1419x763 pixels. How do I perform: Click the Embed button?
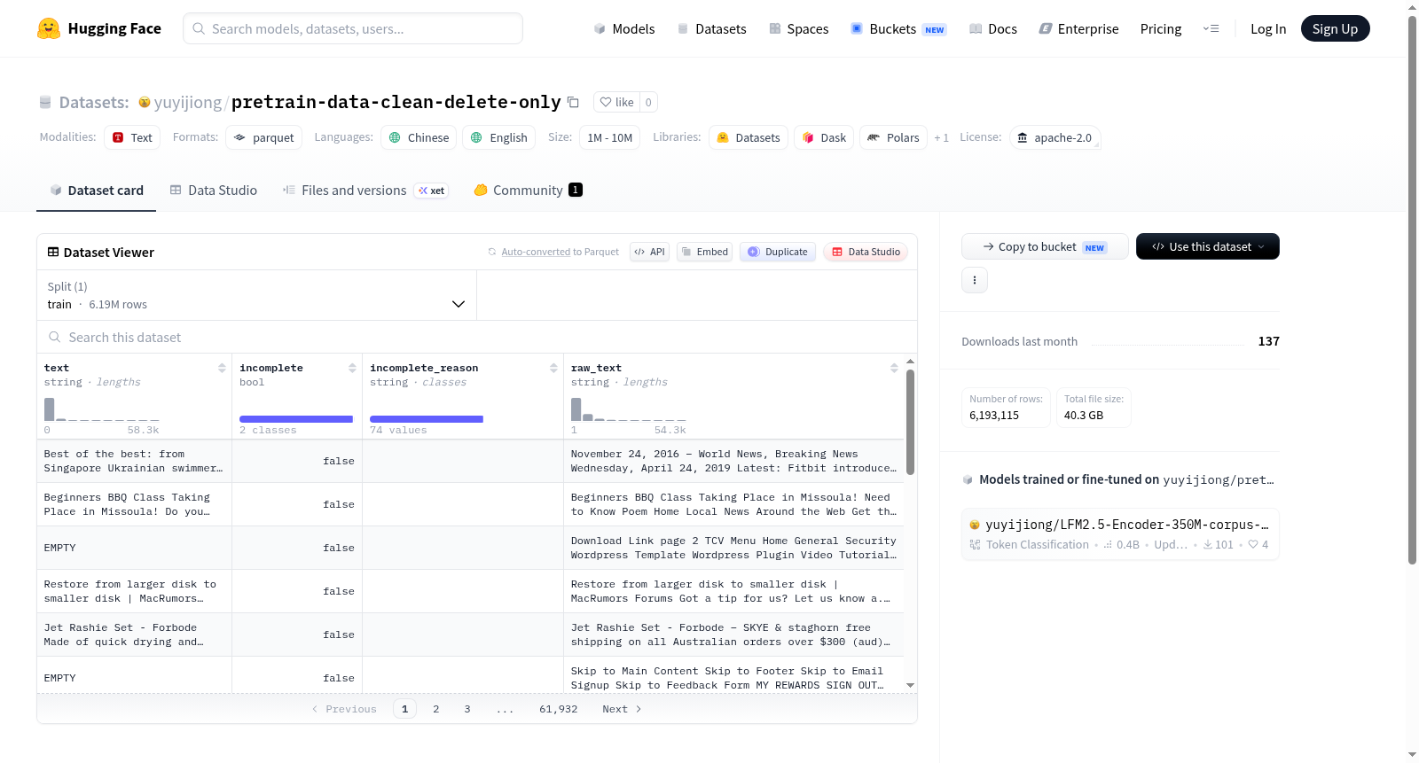(x=704, y=252)
